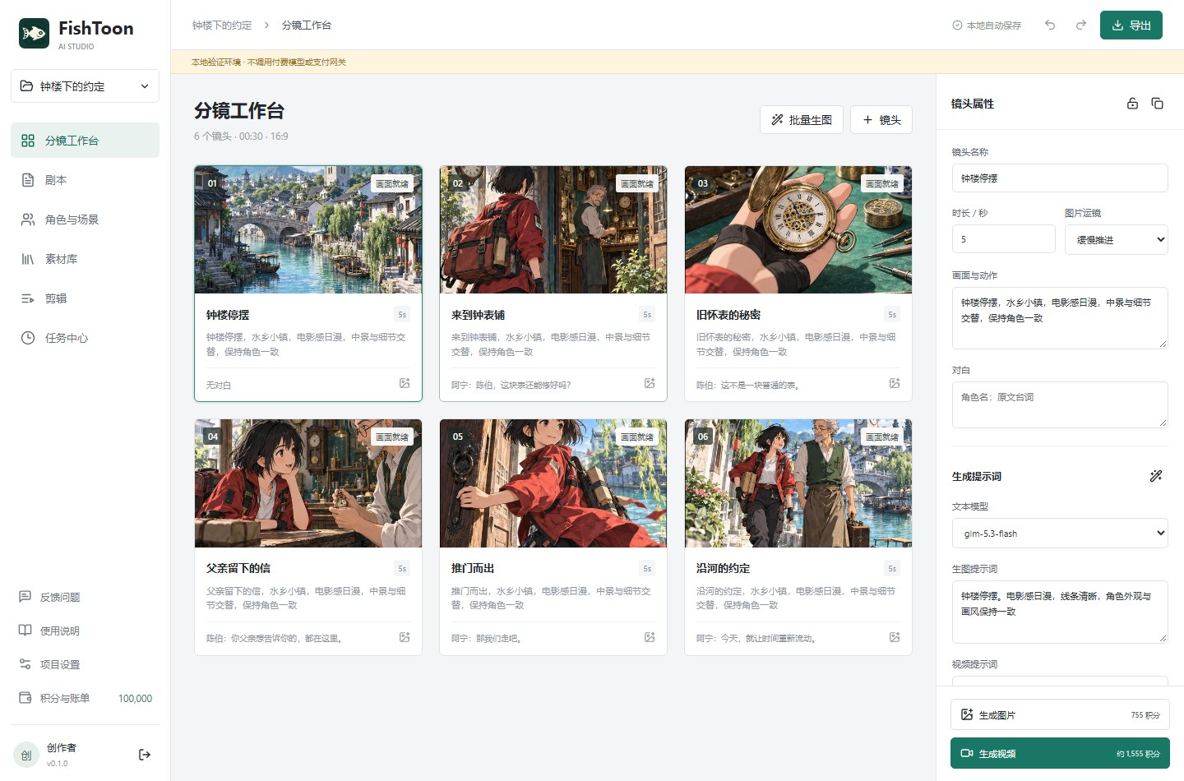Open 角色与场景 in the sidebar

[85, 220]
